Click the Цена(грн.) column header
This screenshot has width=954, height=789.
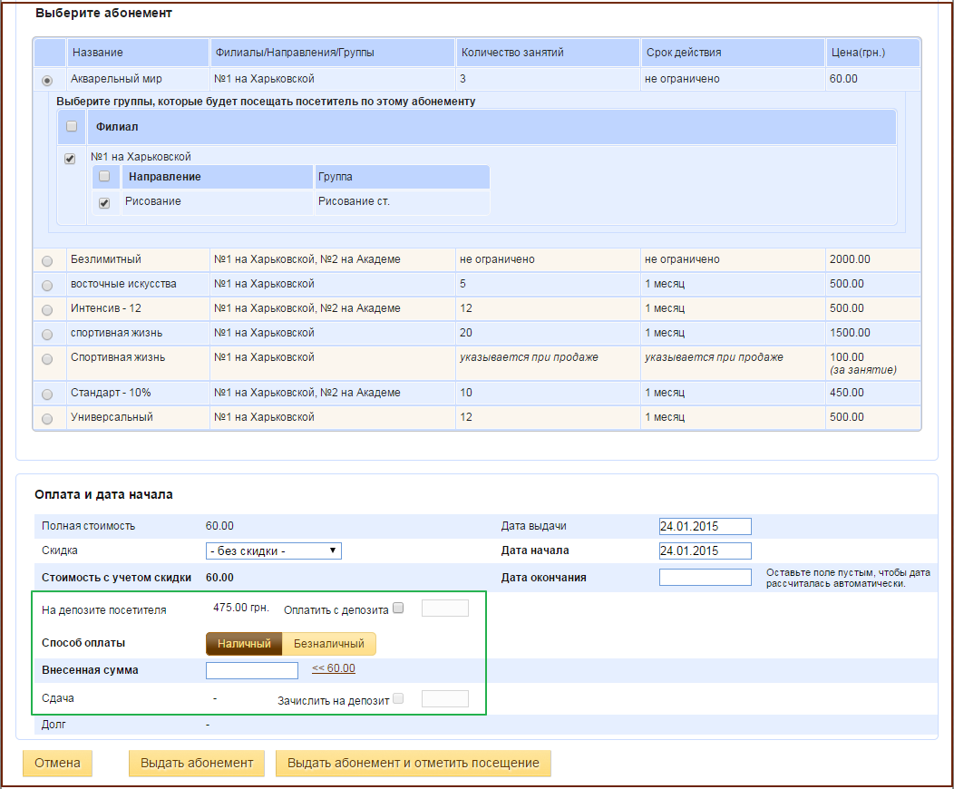point(872,53)
